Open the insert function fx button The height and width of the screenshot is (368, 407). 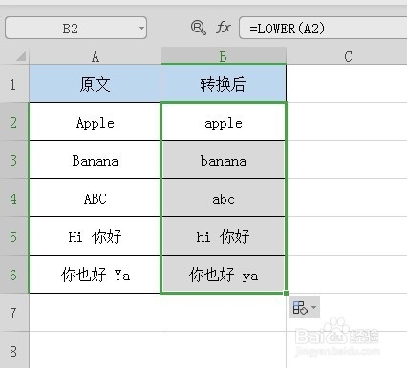(224, 28)
